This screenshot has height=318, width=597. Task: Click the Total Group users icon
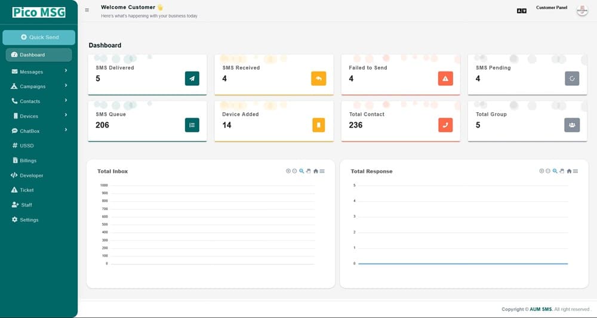[x=572, y=125]
